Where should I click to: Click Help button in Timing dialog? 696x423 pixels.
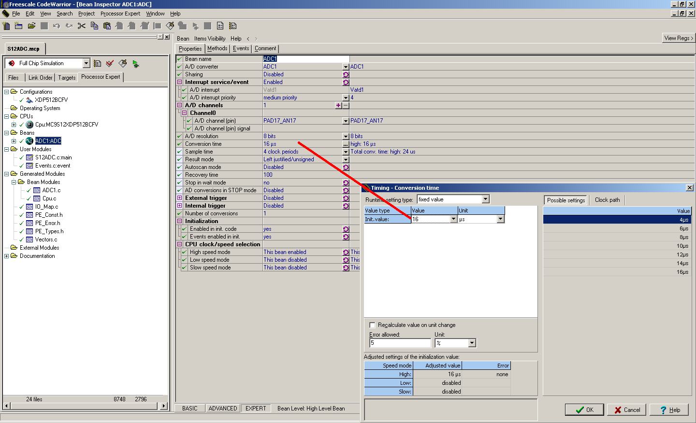coord(669,409)
